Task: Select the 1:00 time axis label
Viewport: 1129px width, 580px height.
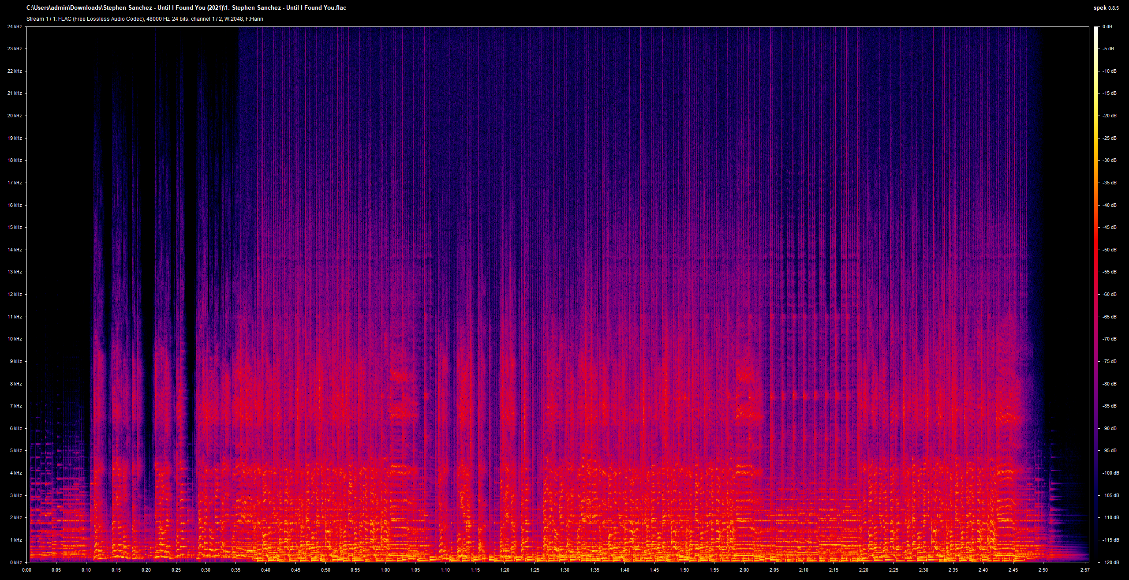Action: click(385, 570)
